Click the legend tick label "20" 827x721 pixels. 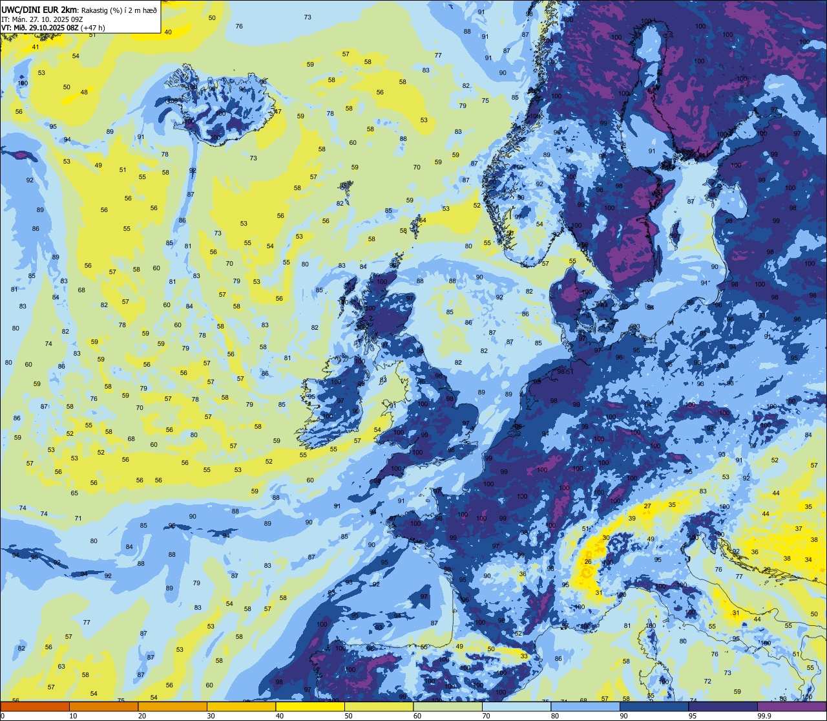[x=143, y=716]
